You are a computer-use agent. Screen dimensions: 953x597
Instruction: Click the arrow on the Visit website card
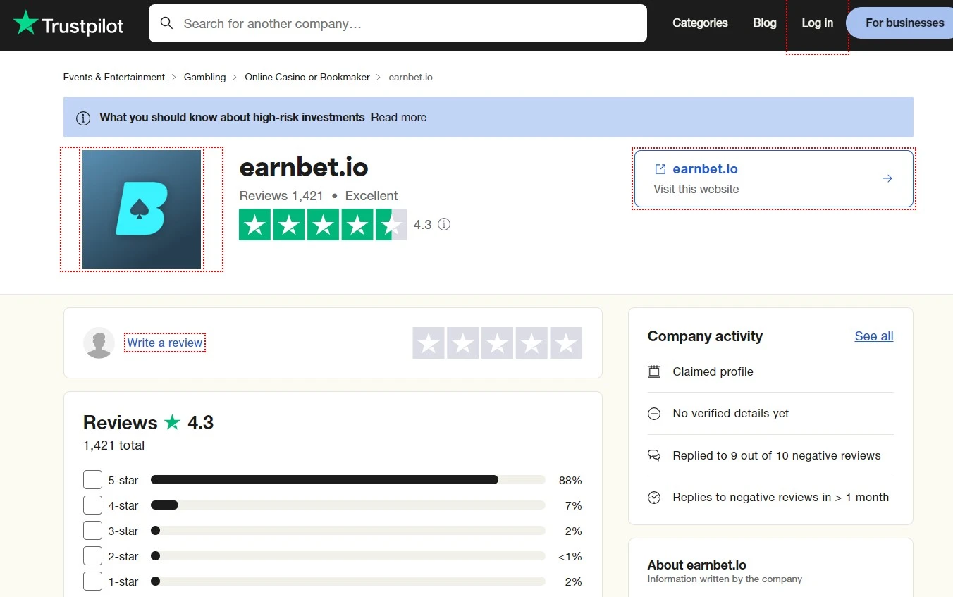[x=887, y=178]
